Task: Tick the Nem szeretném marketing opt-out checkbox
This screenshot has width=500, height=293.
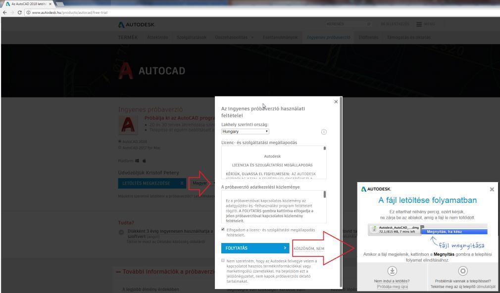Action: [223, 260]
